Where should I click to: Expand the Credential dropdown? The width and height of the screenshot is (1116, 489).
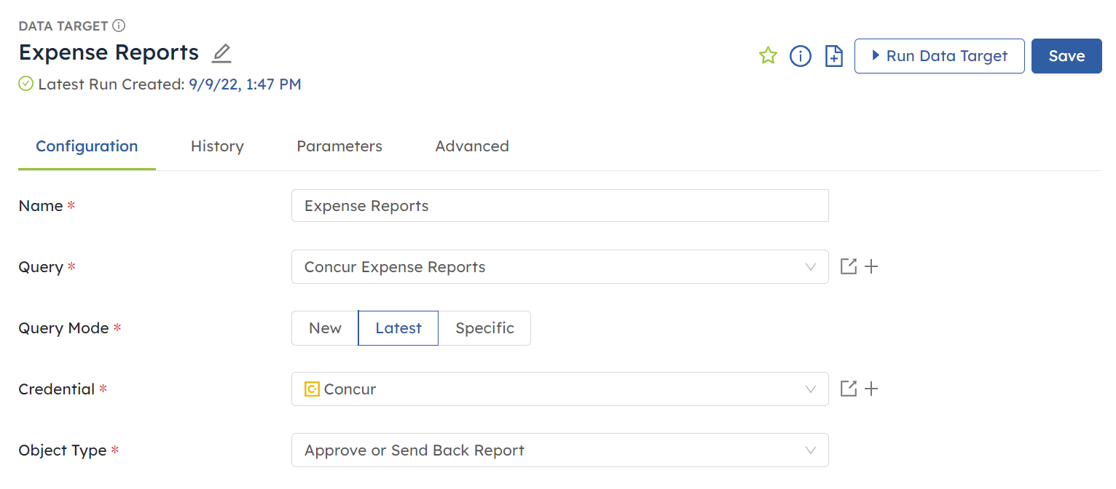pos(810,389)
